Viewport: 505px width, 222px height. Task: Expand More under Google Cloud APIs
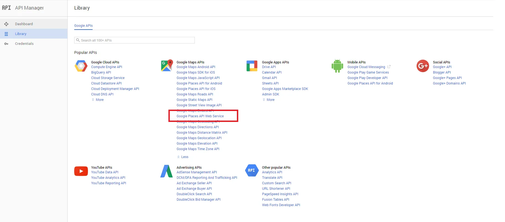tap(98, 100)
